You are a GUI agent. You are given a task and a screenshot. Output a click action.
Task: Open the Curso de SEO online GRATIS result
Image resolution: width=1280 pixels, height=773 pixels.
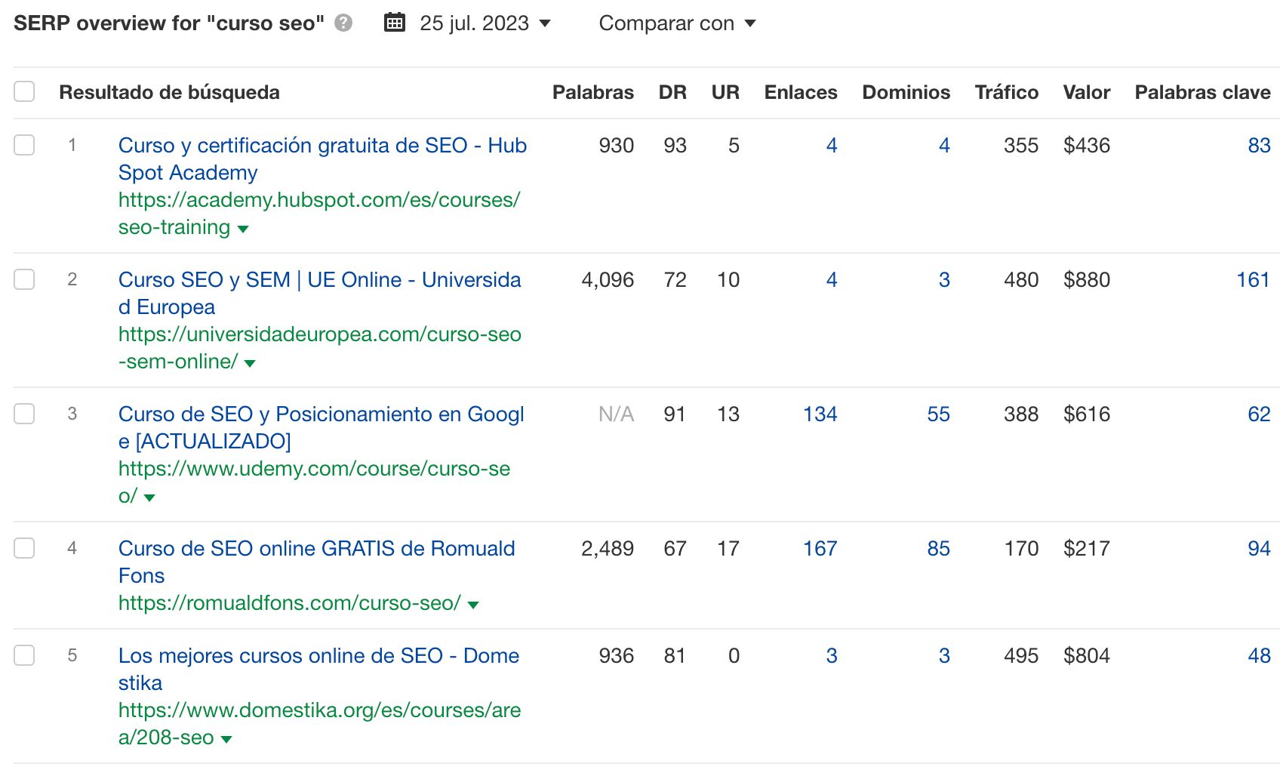316,549
